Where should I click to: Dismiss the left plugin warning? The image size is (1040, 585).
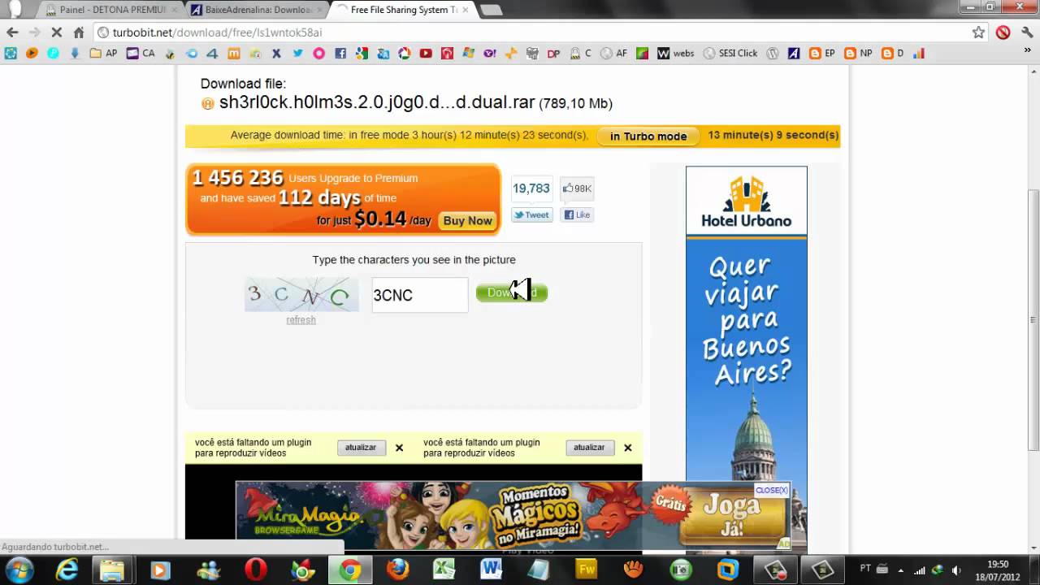399,448
